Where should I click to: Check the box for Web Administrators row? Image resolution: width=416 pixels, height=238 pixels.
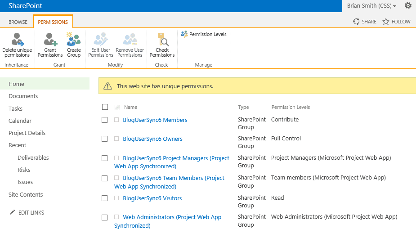(104, 218)
